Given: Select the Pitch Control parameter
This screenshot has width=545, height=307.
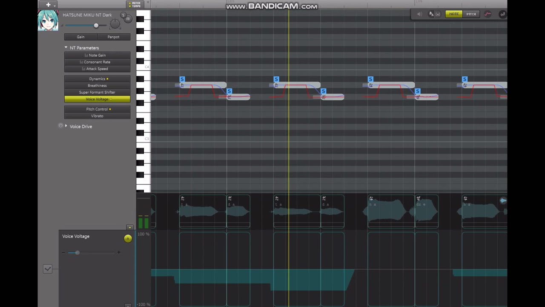Looking at the screenshot, I should [97, 109].
